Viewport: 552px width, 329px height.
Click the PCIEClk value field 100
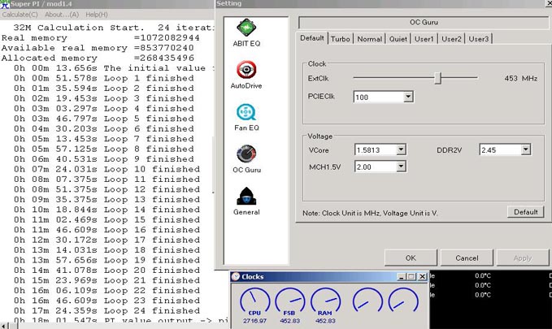click(379, 97)
